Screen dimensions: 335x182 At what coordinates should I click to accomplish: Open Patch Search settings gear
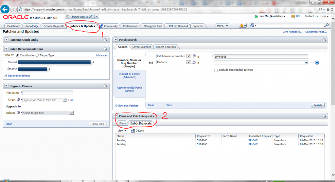click(324, 40)
